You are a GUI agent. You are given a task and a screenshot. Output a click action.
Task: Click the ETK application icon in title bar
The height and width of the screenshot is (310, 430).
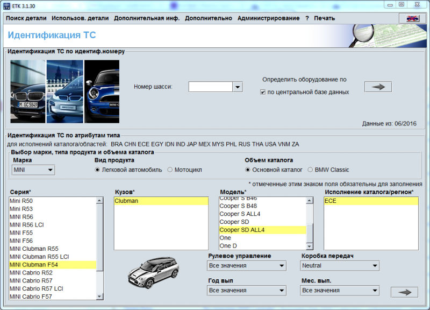[6, 6]
